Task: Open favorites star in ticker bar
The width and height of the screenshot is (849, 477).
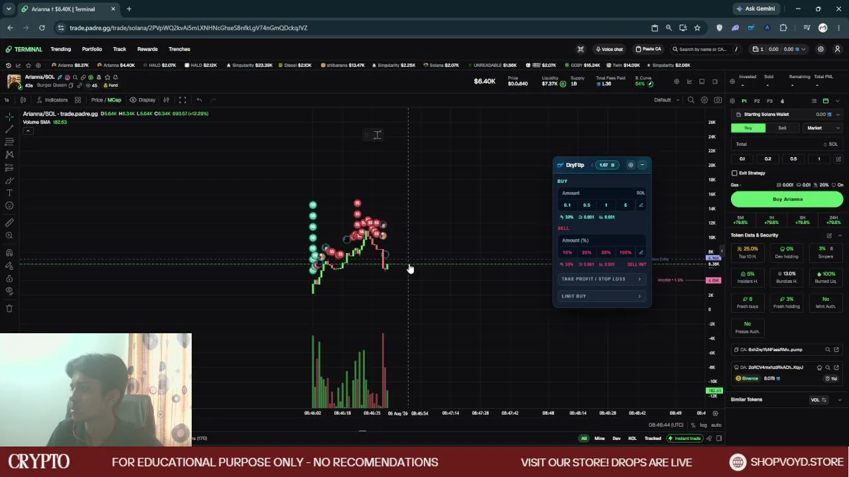Action: click(x=28, y=65)
